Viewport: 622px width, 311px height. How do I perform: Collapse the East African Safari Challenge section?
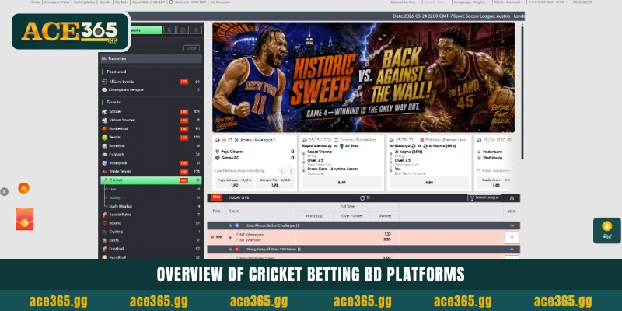(x=512, y=225)
